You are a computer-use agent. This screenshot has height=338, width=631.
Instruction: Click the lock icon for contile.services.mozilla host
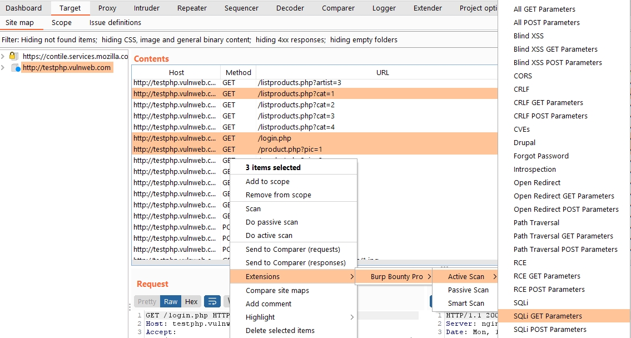[14, 56]
